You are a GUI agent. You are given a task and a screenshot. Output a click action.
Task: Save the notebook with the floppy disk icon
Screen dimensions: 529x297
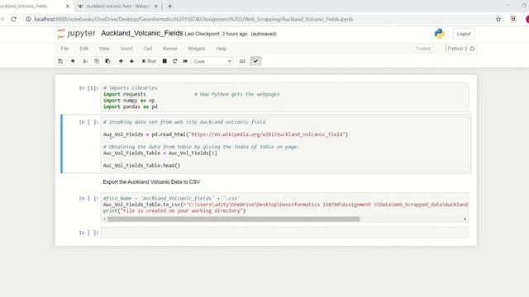click(60, 61)
